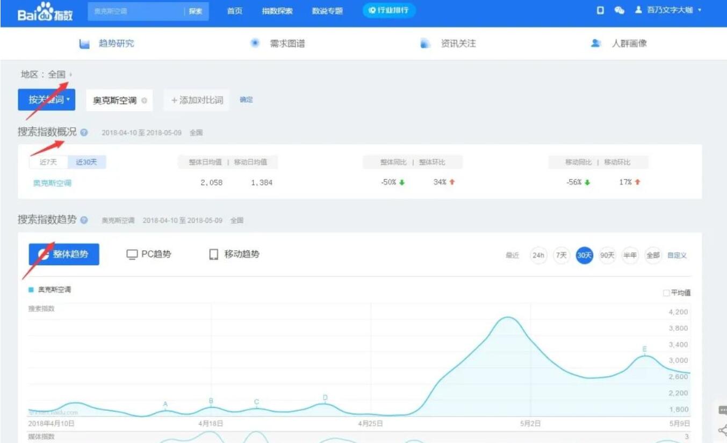The width and height of the screenshot is (727, 443).
Task: Click help icon beside 搜索指数概况
Action: pos(84,133)
